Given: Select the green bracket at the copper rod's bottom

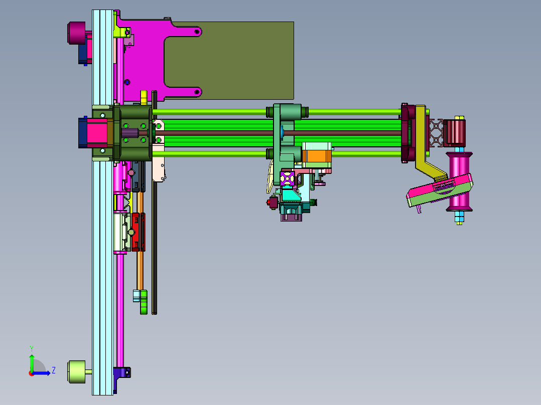Looking at the screenshot, I should click(144, 302).
